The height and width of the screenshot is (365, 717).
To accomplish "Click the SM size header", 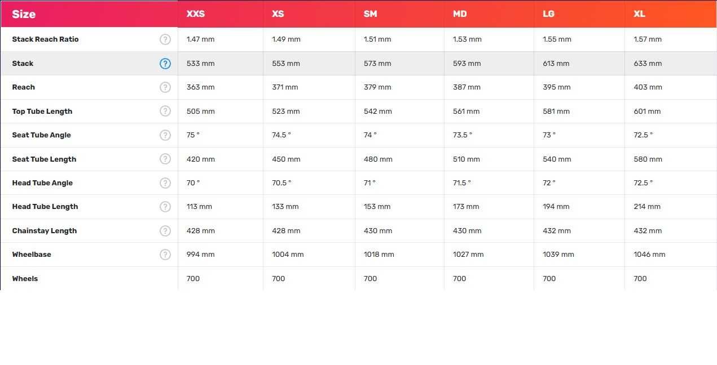I will pos(371,14).
